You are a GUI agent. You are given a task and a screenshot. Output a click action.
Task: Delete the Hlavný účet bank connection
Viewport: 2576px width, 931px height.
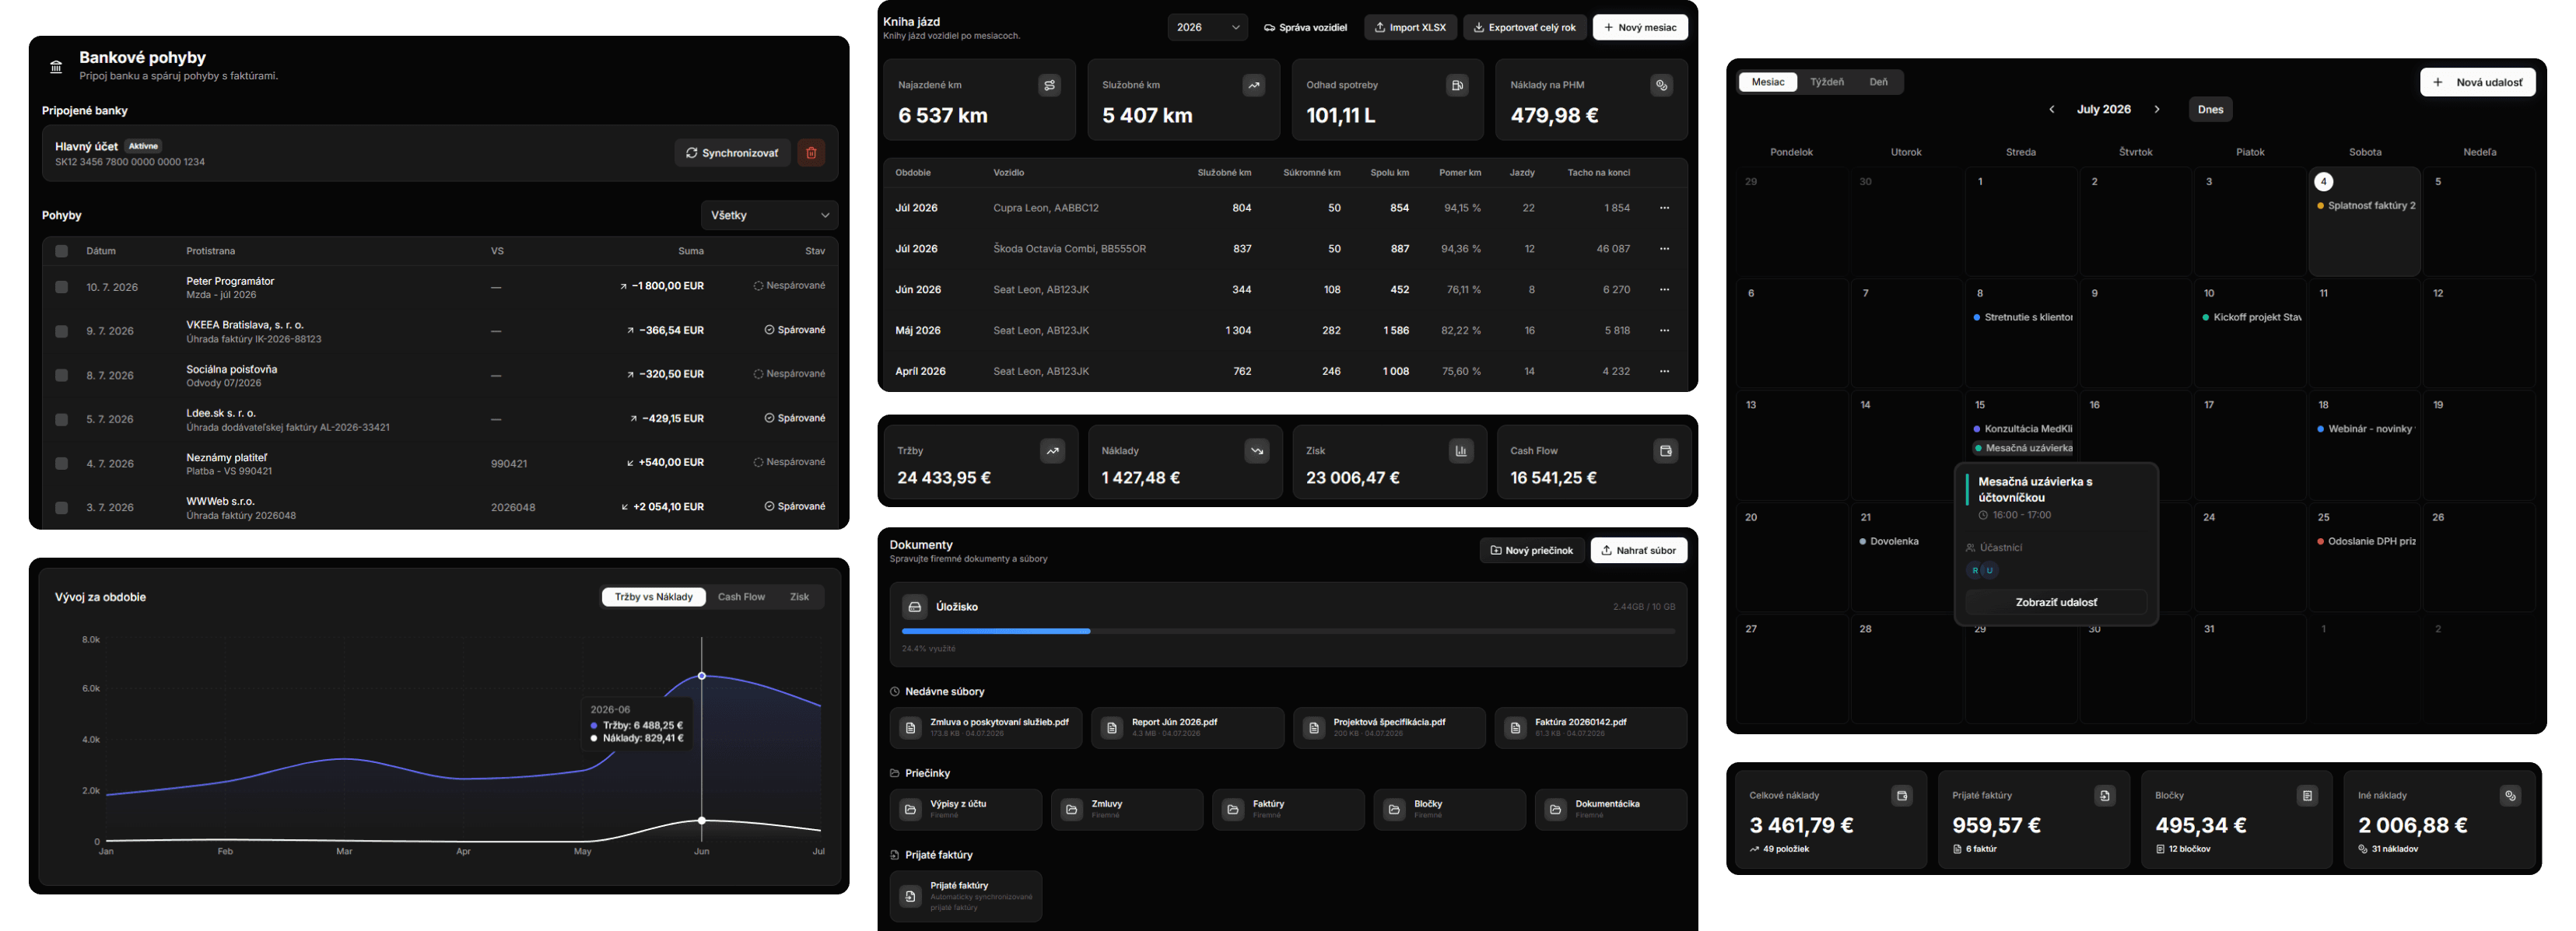(811, 153)
